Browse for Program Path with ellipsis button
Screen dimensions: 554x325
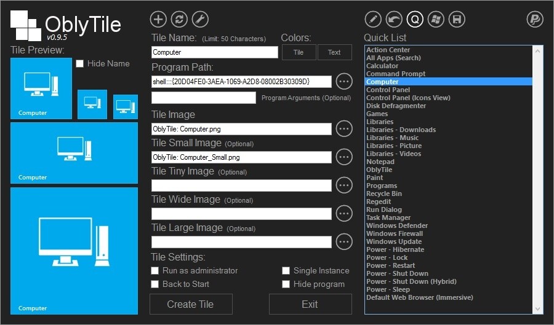pyautogui.click(x=344, y=82)
